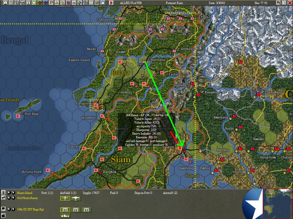The image size is (293, 219).
Task: Select the second land unit button
Action: [x=76, y=210]
